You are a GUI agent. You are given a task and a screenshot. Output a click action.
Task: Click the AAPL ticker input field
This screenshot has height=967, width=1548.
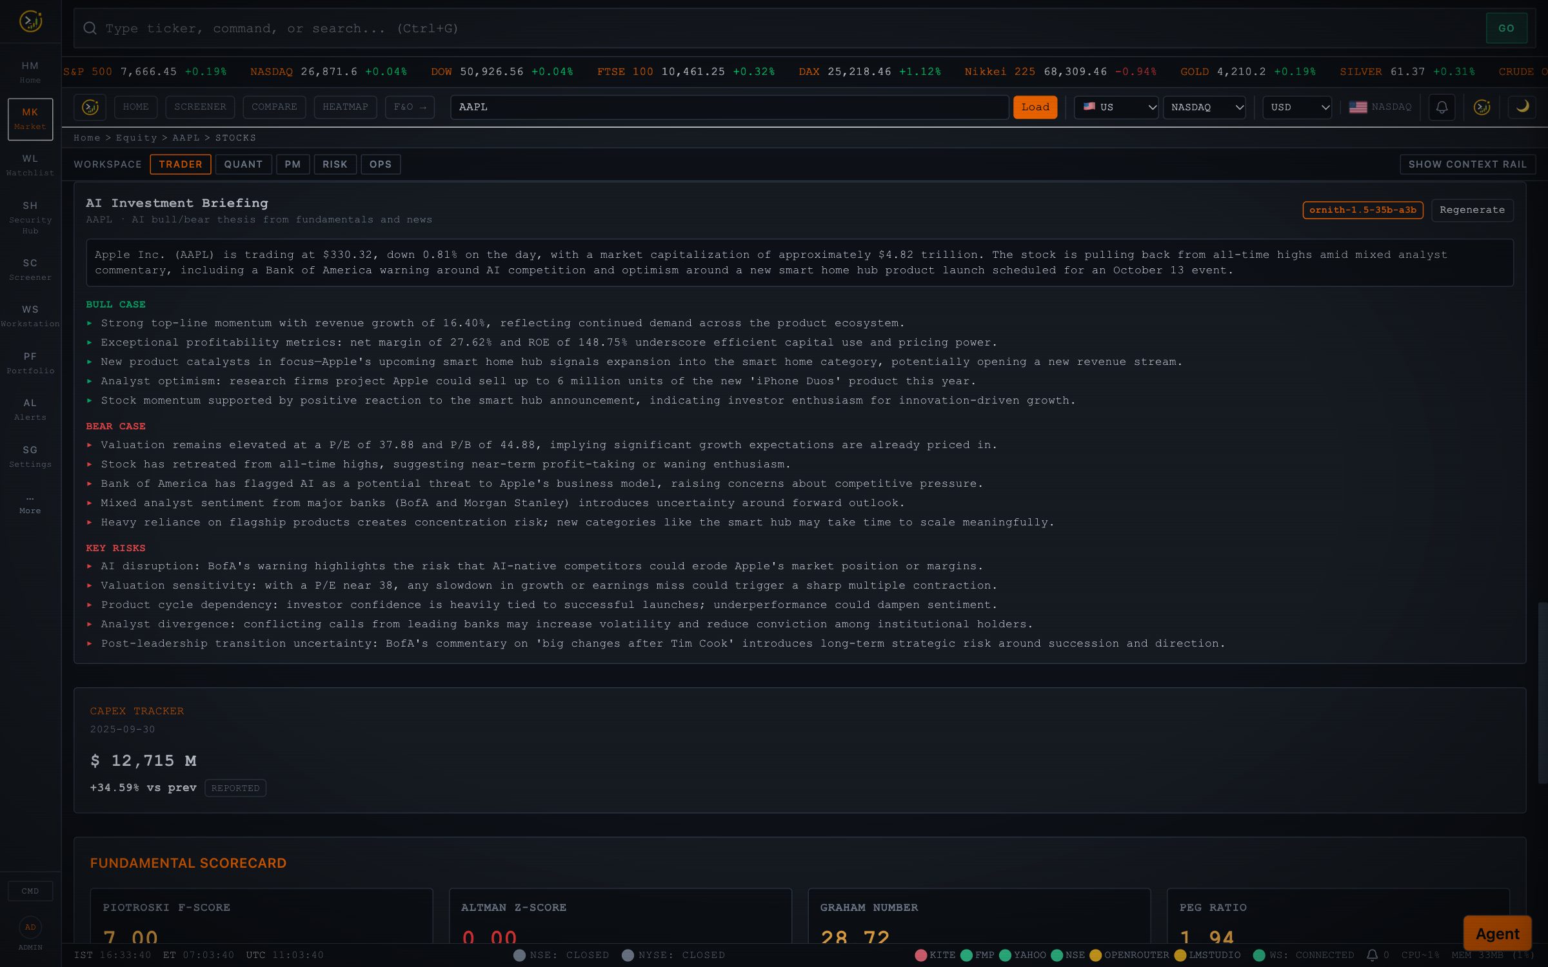[729, 107]
